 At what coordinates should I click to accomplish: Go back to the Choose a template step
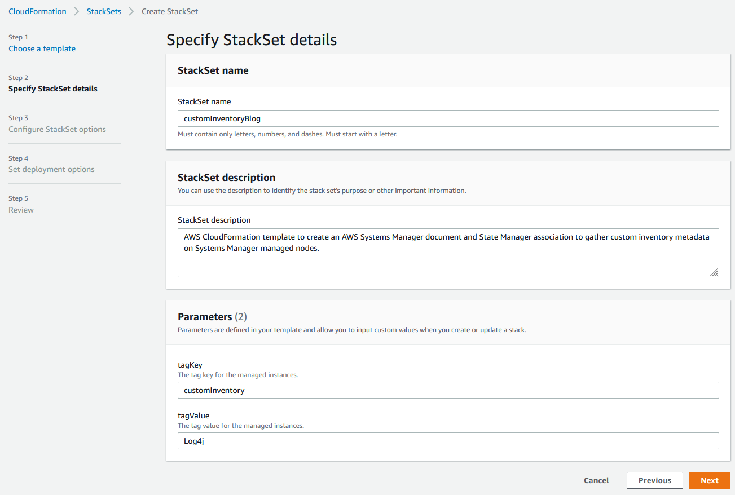coord(42,48)
